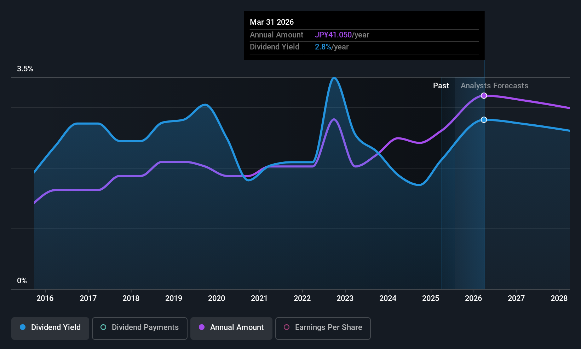The width and height of the screenshot is (581, 349).
Task: Click the 2019 x-axis label
Action: (174, 298)
